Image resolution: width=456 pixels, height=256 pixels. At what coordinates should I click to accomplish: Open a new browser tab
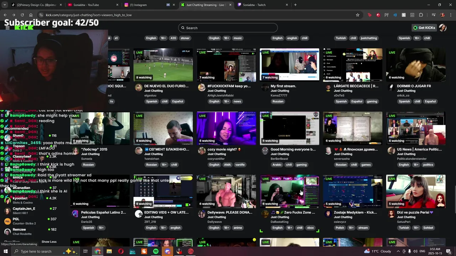295,5
